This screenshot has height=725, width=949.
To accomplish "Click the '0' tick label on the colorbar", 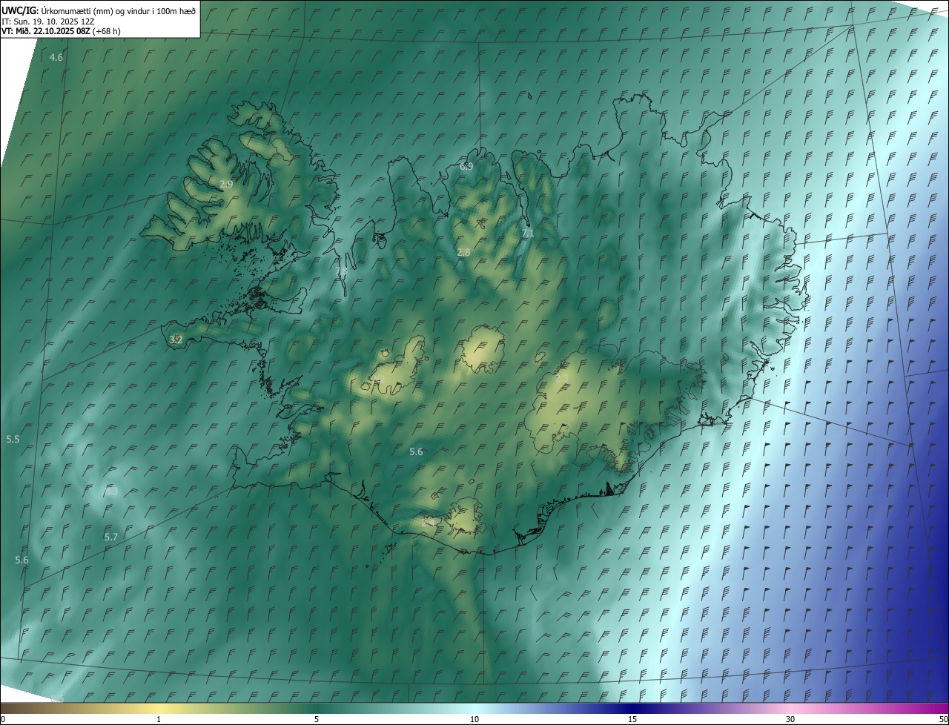I will (x=3, y=719).
